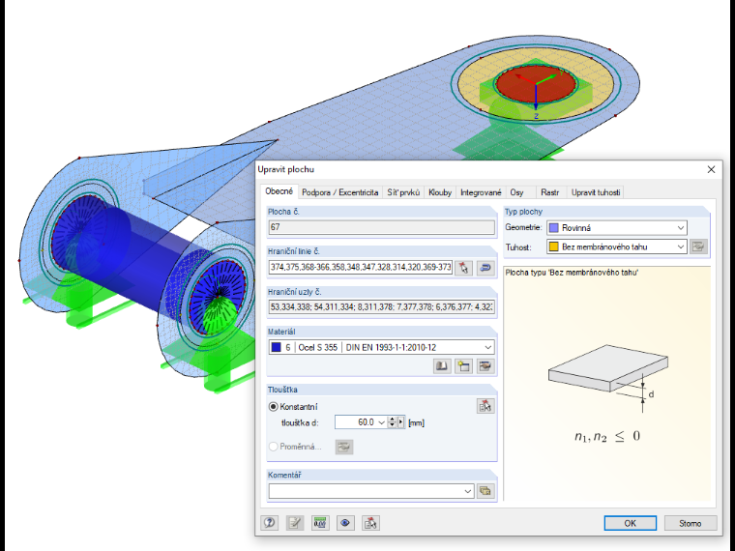Open units and decimals icon
The height and width of the screenshot is (551, 735).
[x=320, y=522]
